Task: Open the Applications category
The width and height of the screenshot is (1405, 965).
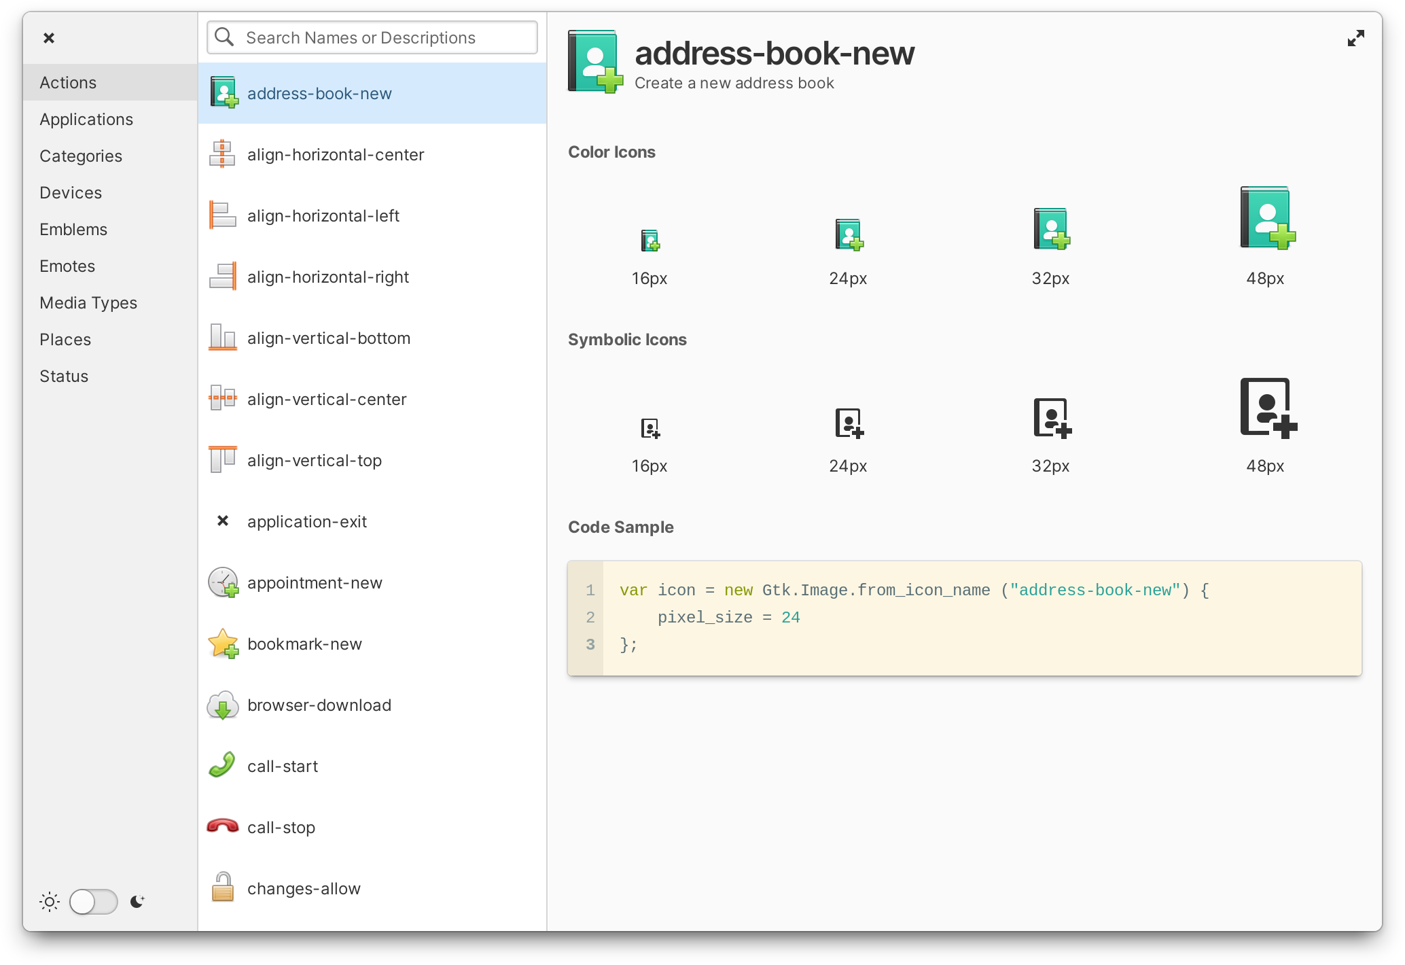Action: 86,120
